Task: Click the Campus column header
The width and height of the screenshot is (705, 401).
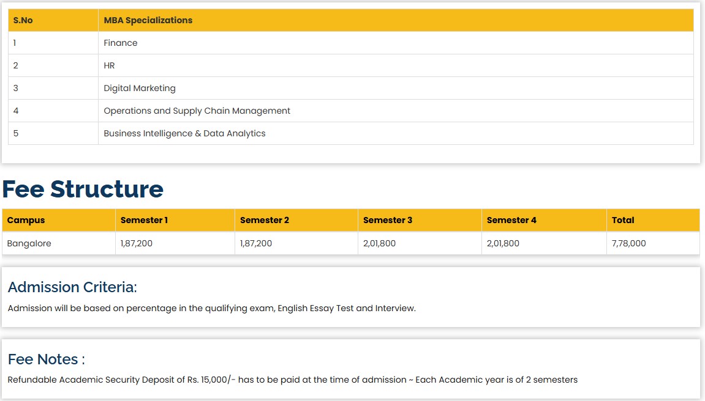Action: tap(26, 220)
